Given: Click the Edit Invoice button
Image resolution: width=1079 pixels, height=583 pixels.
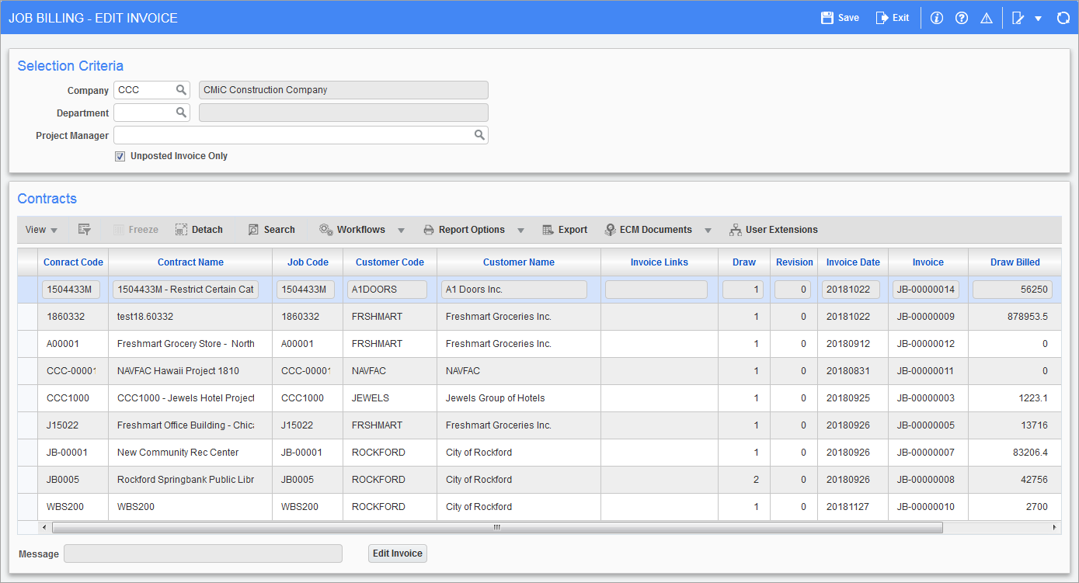Looking at the screenshot, I should click(398, 554).
